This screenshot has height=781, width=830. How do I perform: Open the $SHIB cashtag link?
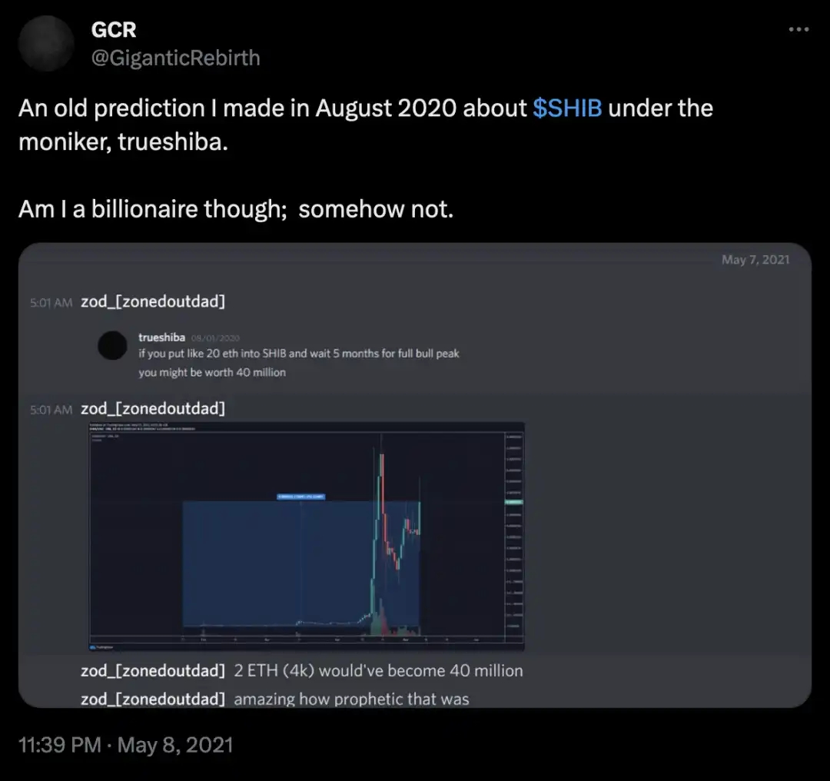[566, 108]
